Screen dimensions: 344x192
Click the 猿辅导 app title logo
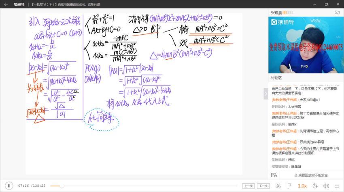coord(19,4)
